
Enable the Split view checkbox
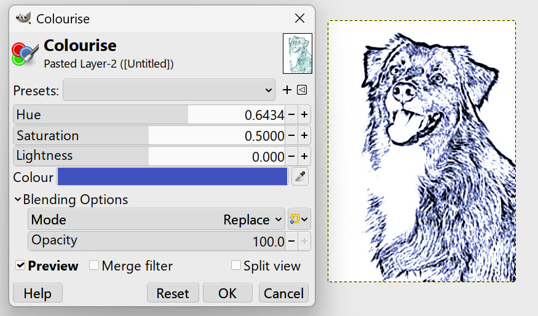point(235,265)
